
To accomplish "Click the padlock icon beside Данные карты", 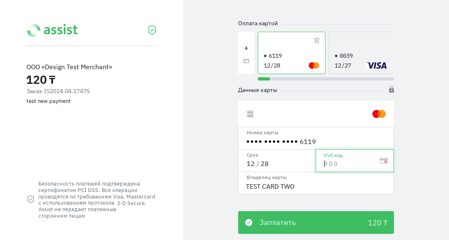I will (391, 89).
